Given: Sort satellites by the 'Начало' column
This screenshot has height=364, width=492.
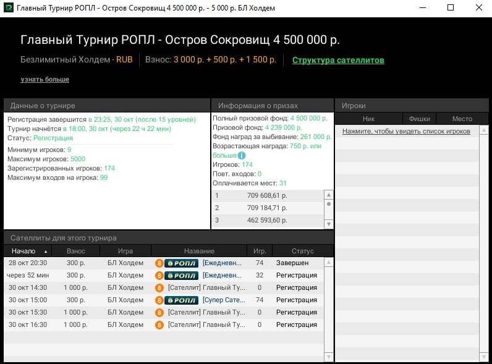Looking at the screenshot, I should click(28, 251).
